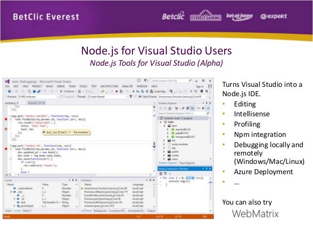The width and height of the screenshot is (313, 235).
Task: Click the Home icon in Solution Explorer
Action: tap(170, 108)
